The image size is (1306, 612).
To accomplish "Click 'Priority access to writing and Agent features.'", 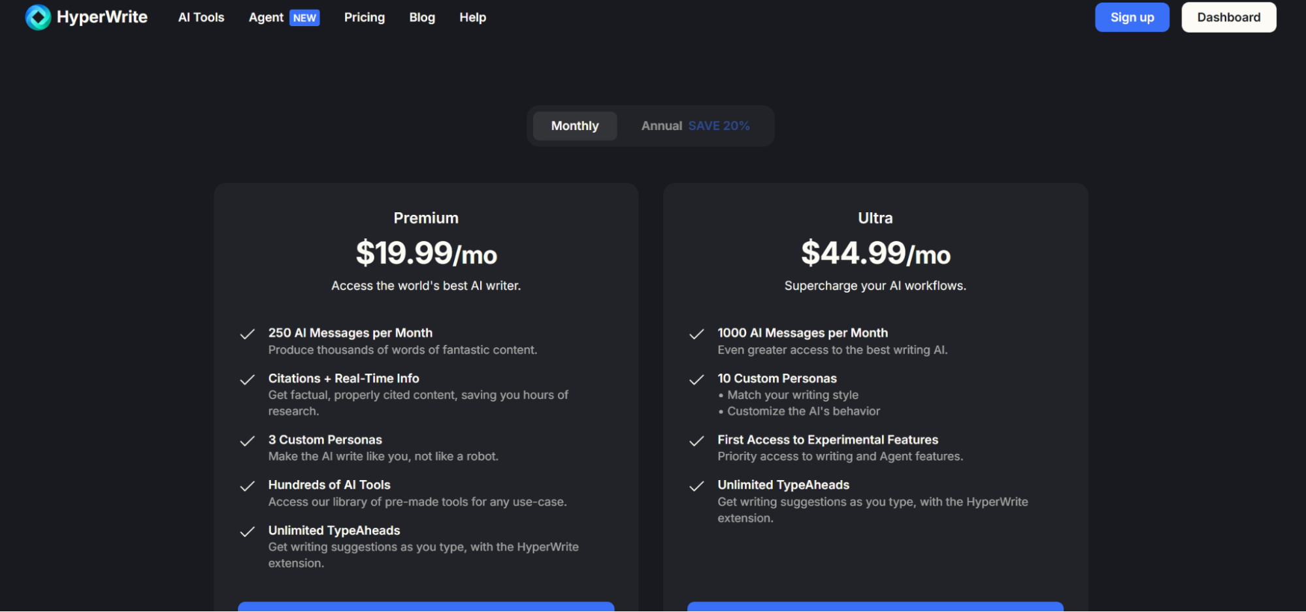I will coord(840,457).
